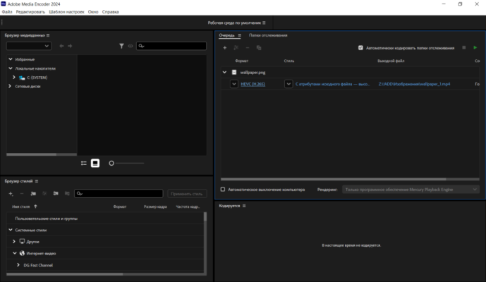Viewport: 486px width, 282px height.
Task: Collapse the wallpaper.png queue entry
Action: [224, 72]
